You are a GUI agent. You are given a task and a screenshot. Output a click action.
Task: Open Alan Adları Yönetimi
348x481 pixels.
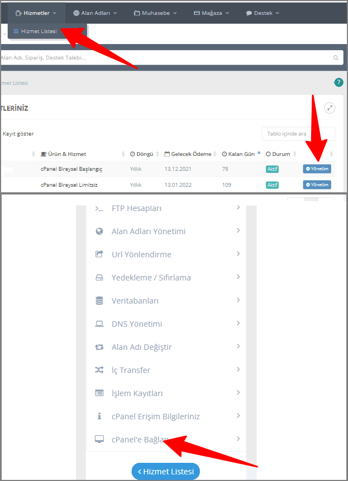pos(166,231)
